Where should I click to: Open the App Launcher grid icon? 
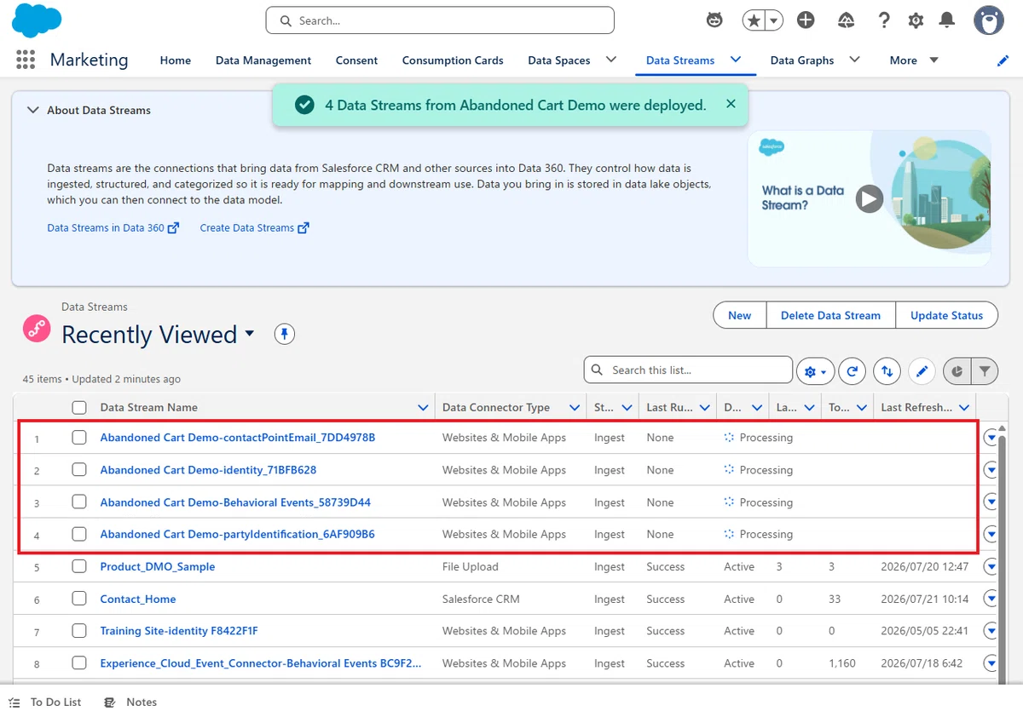coord(26,60)
